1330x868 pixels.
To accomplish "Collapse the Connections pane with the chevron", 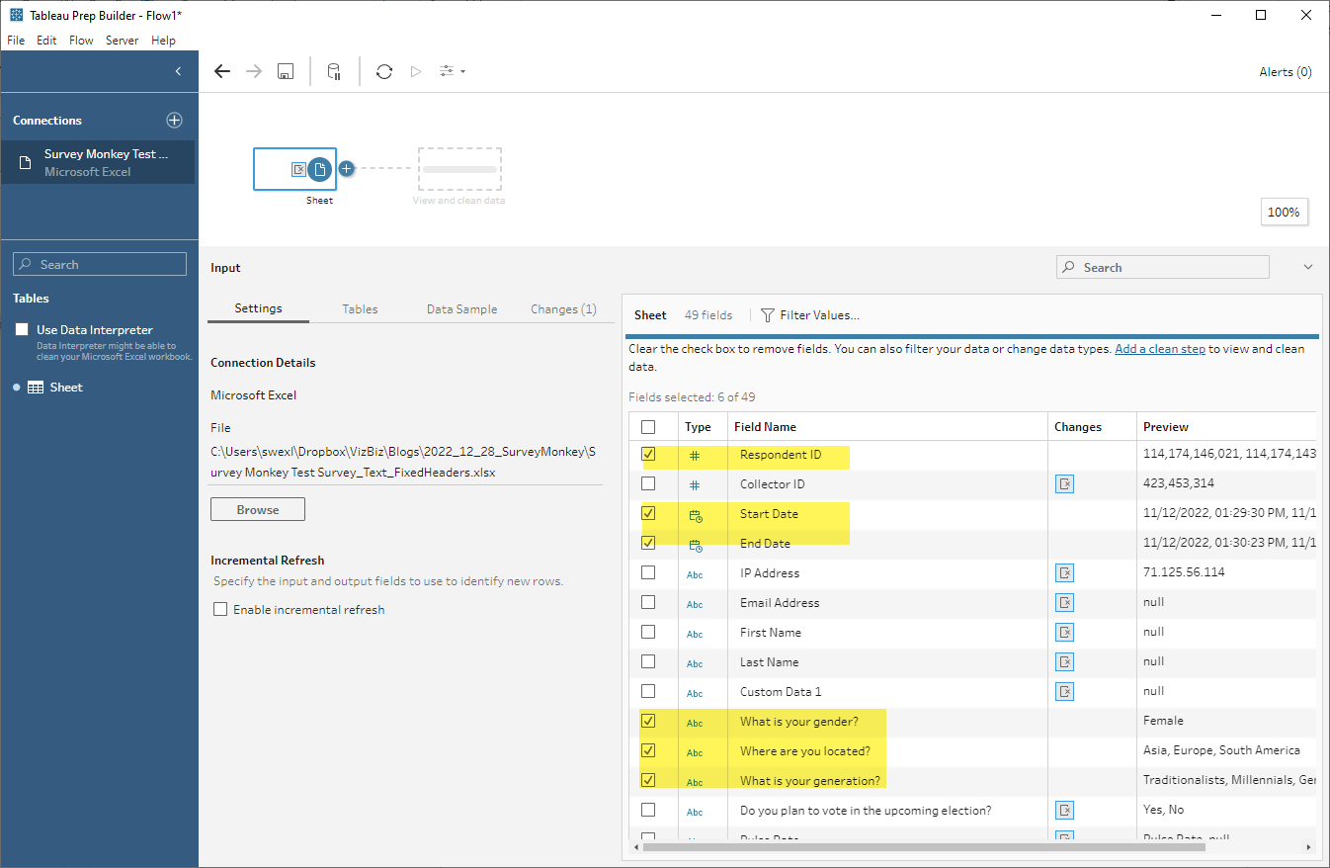I will pos(178,71).
